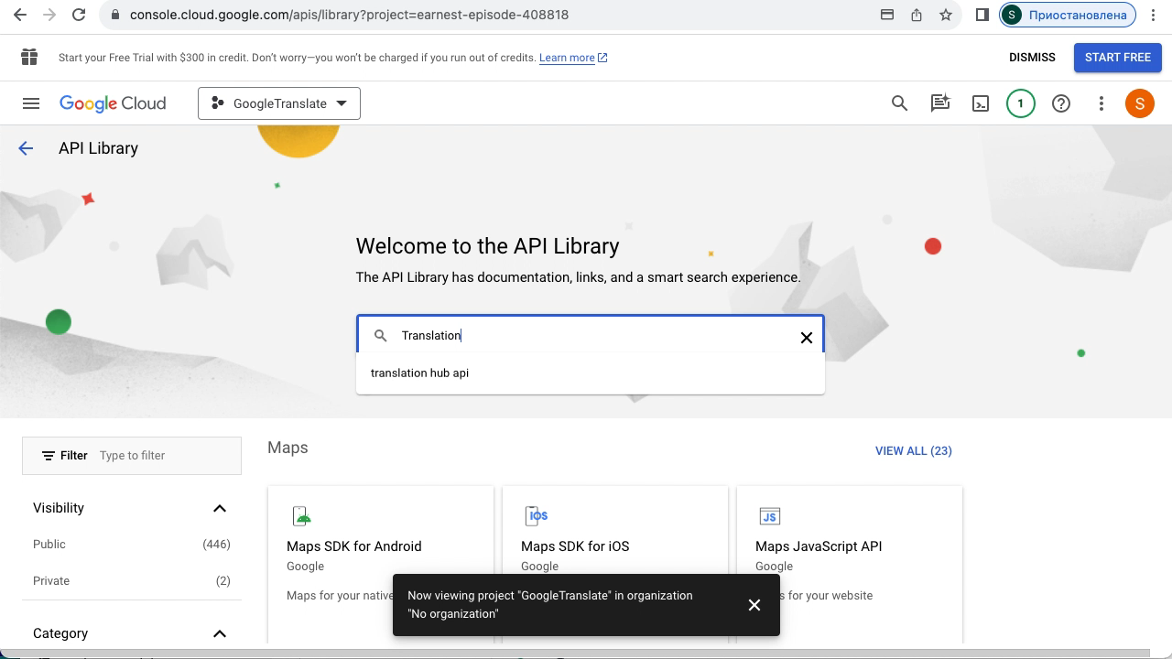Select the 'translation hub api' suggestion
The width and height of the screenshot is (1172, 659).
pos(420,373)
